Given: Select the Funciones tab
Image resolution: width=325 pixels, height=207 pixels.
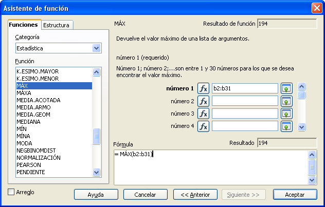Looking at the screenshot, I should tap(24, 25).
